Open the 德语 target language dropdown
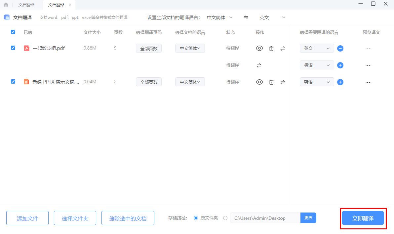 point(317,65)
